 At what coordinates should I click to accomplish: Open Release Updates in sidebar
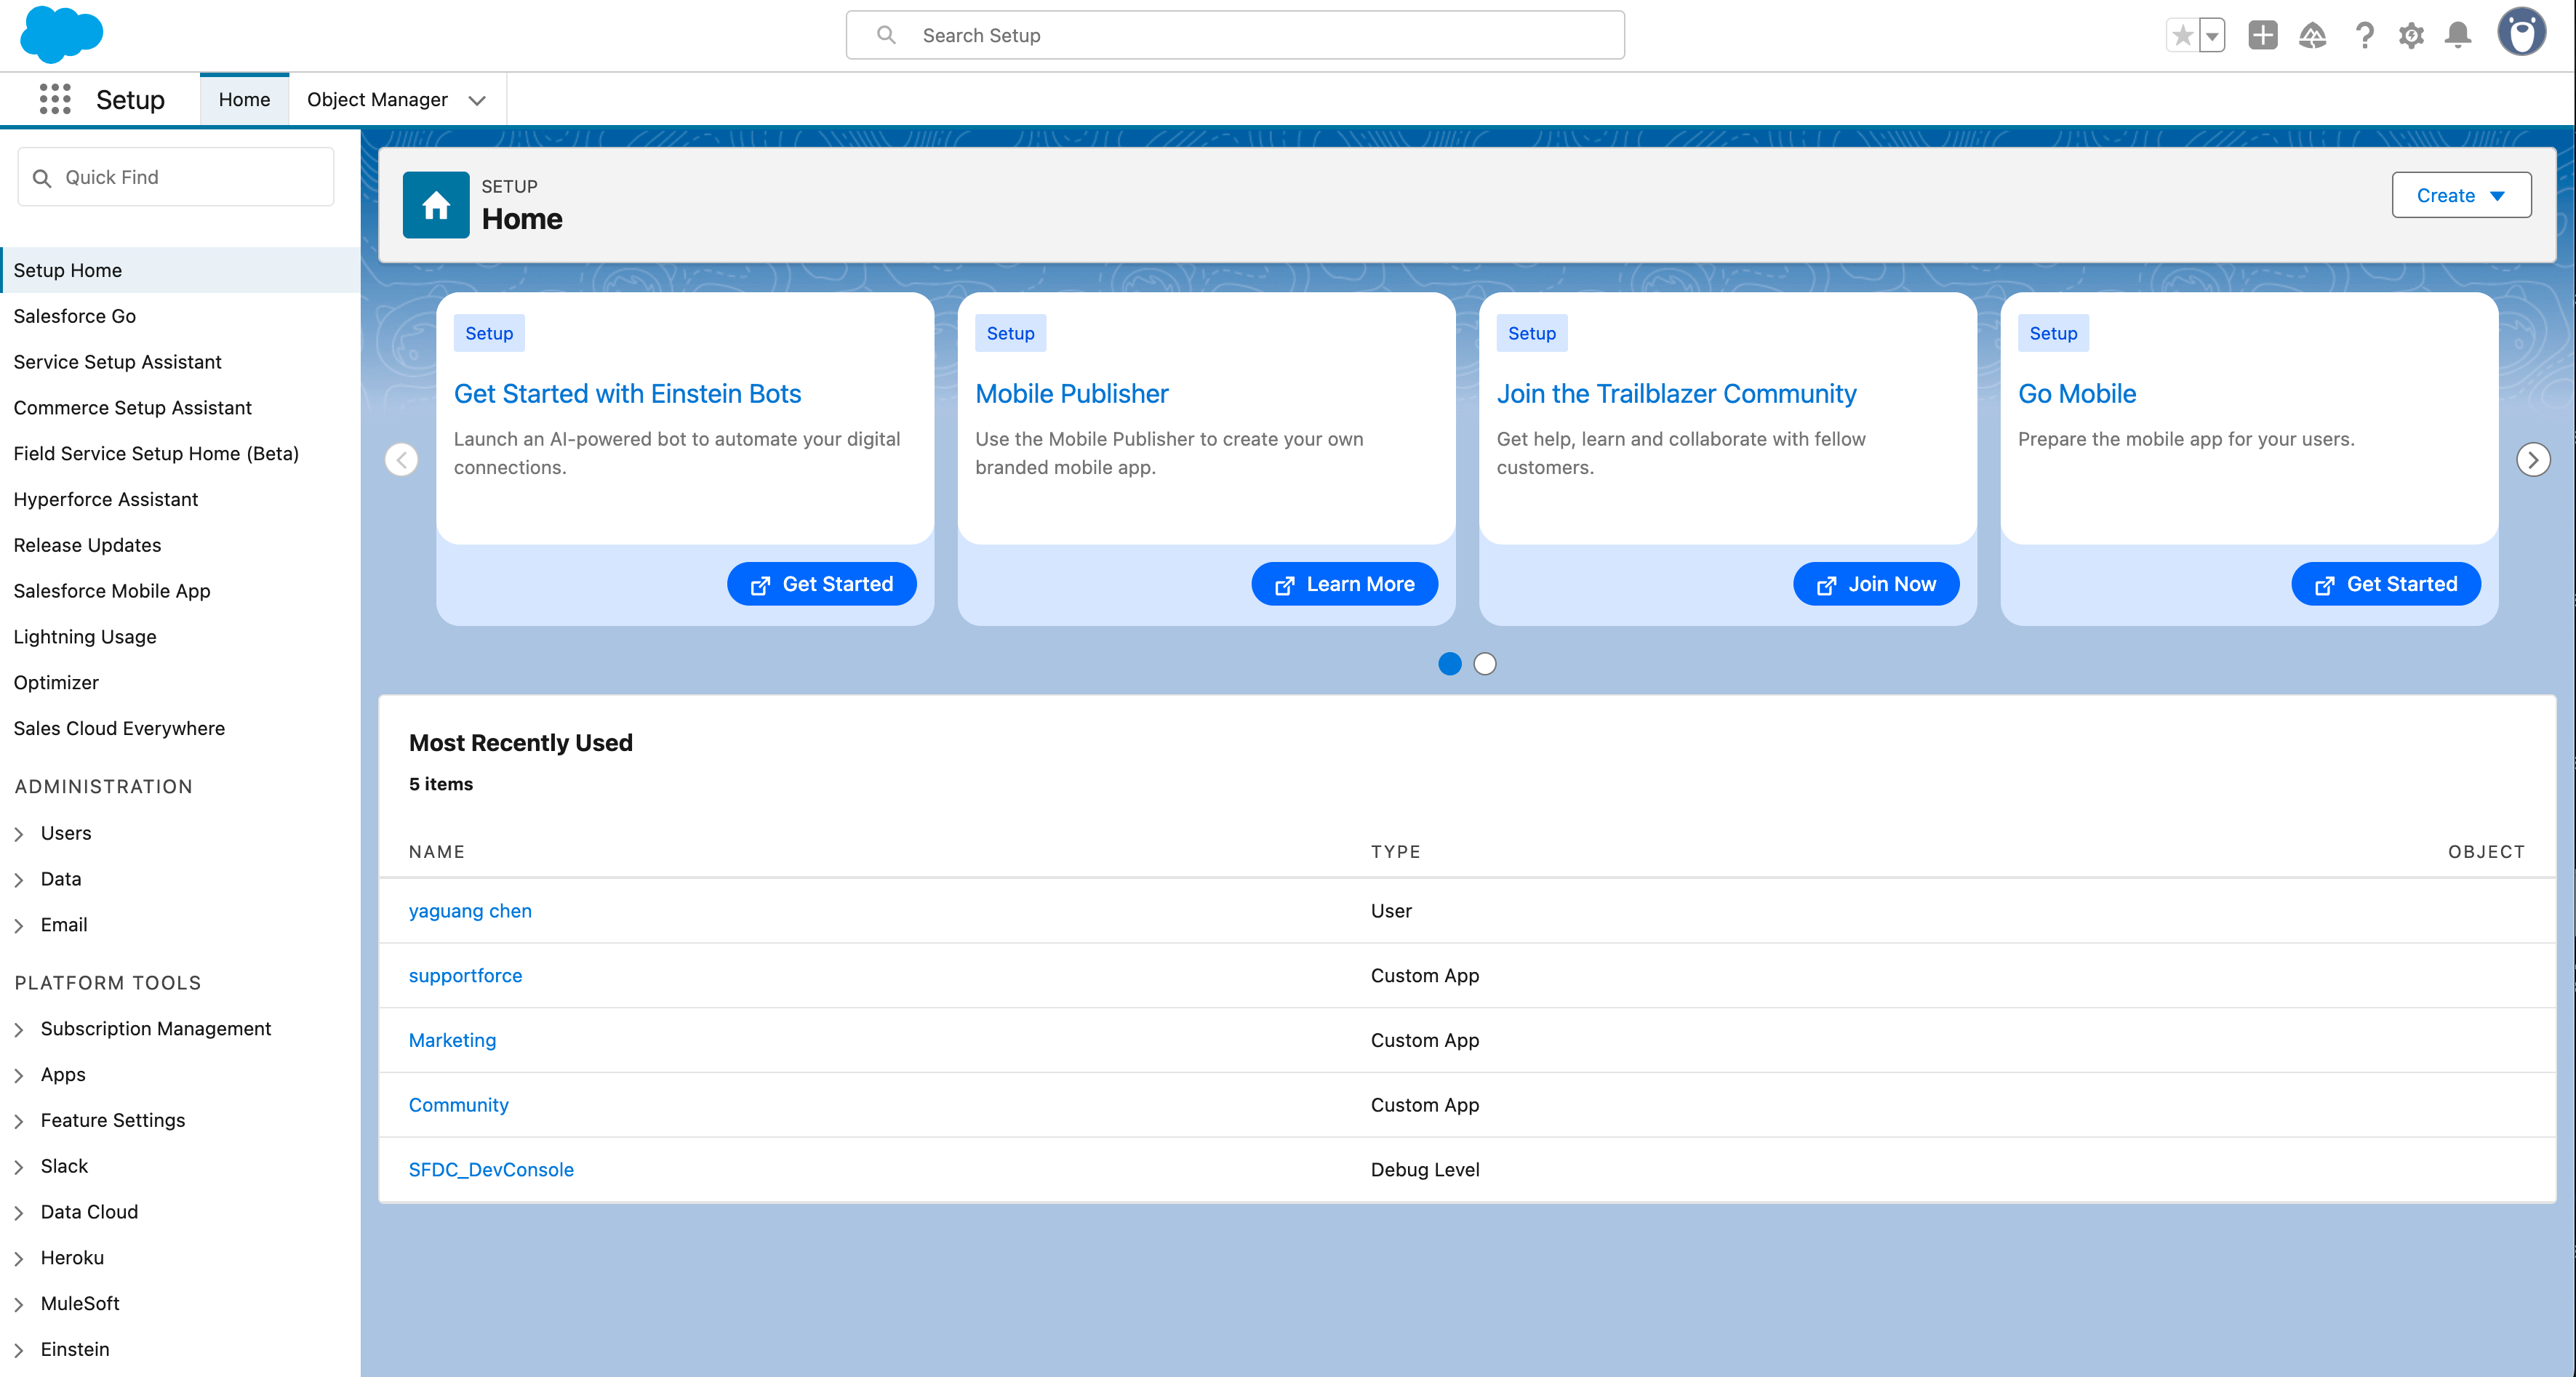[x=87, y=545]
